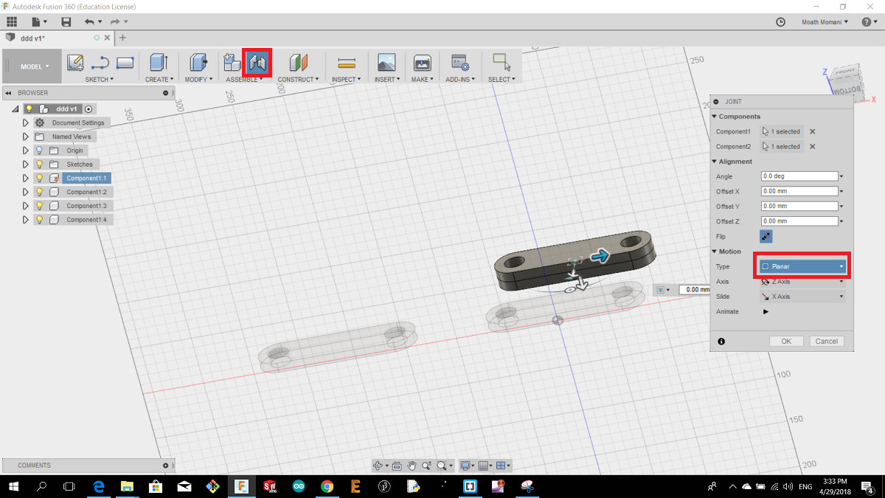Toggle visibility bulb of Origin folder

pyautogui.click(x=40, y=151)
